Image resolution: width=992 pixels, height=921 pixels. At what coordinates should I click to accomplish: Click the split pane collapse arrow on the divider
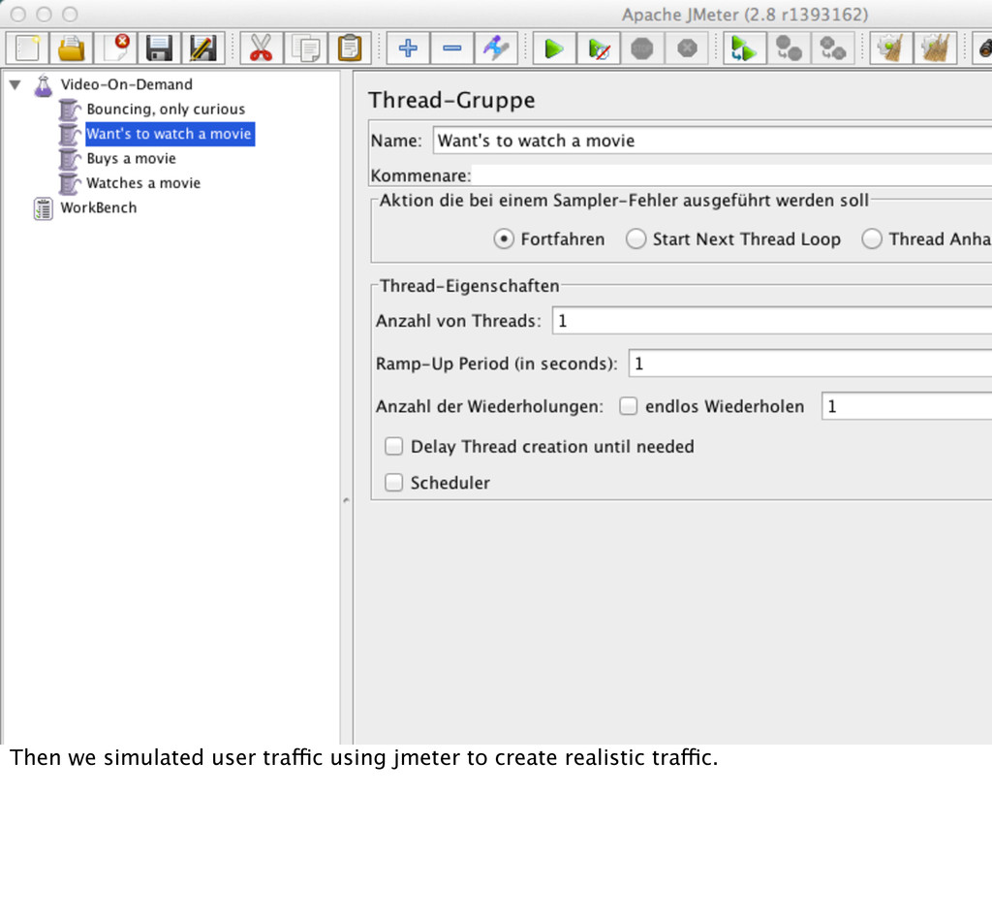346,500
